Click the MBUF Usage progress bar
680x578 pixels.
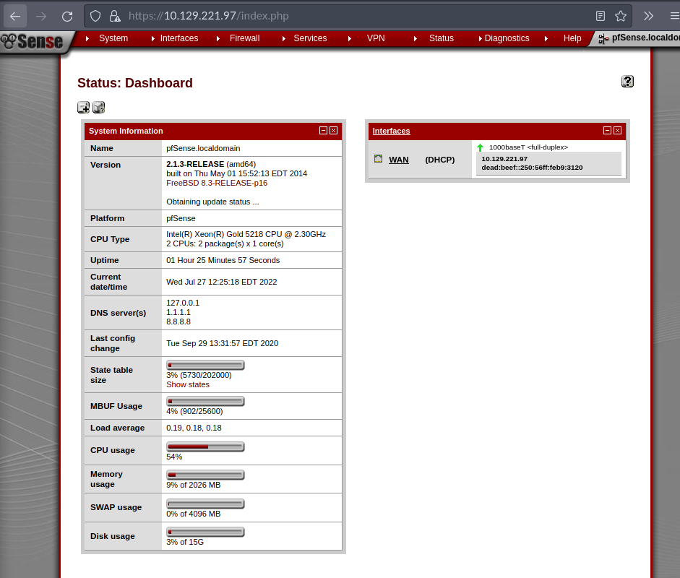[x=205, y=401]
